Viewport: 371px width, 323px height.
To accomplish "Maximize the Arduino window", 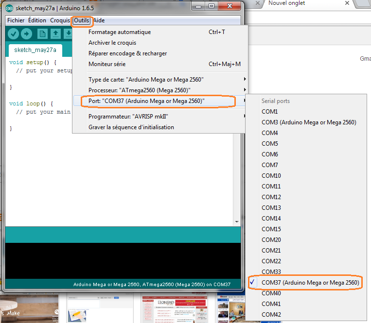I will tap(212, 6).
